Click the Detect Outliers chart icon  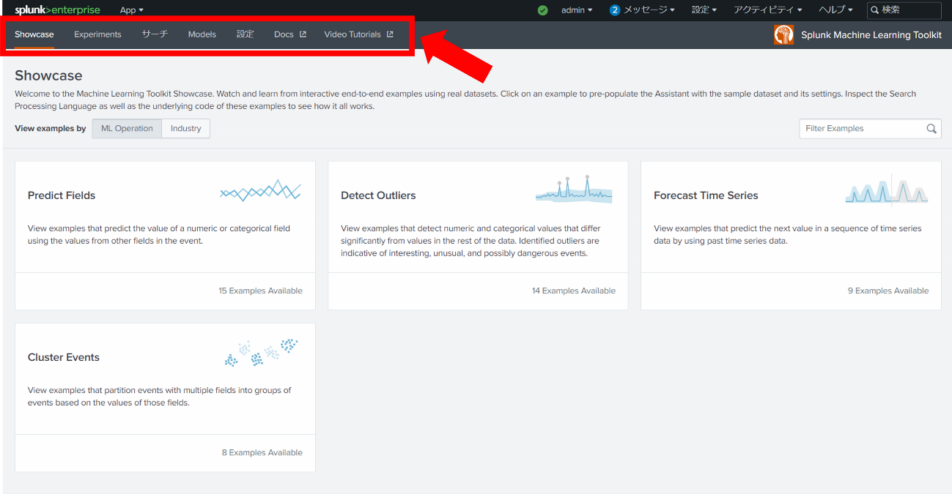pos(573,190)
